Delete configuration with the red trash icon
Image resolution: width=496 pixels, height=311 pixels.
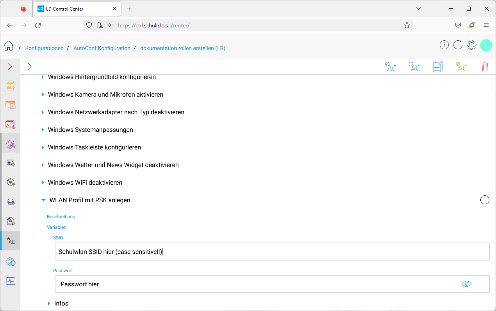coord(485,67)
